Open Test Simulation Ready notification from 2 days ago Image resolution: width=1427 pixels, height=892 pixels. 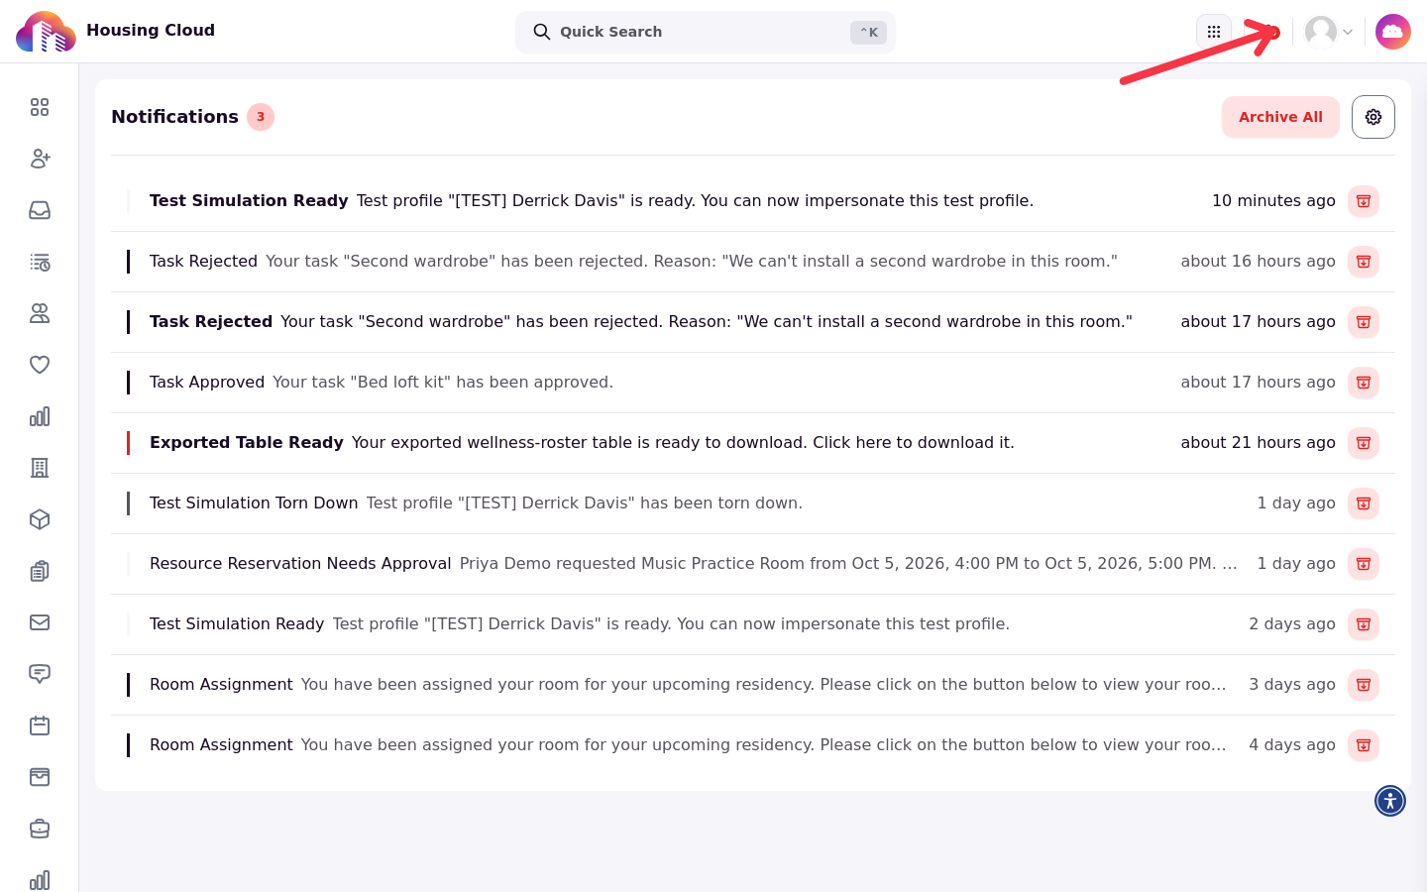pyautogui.click(x=753, y=624)
